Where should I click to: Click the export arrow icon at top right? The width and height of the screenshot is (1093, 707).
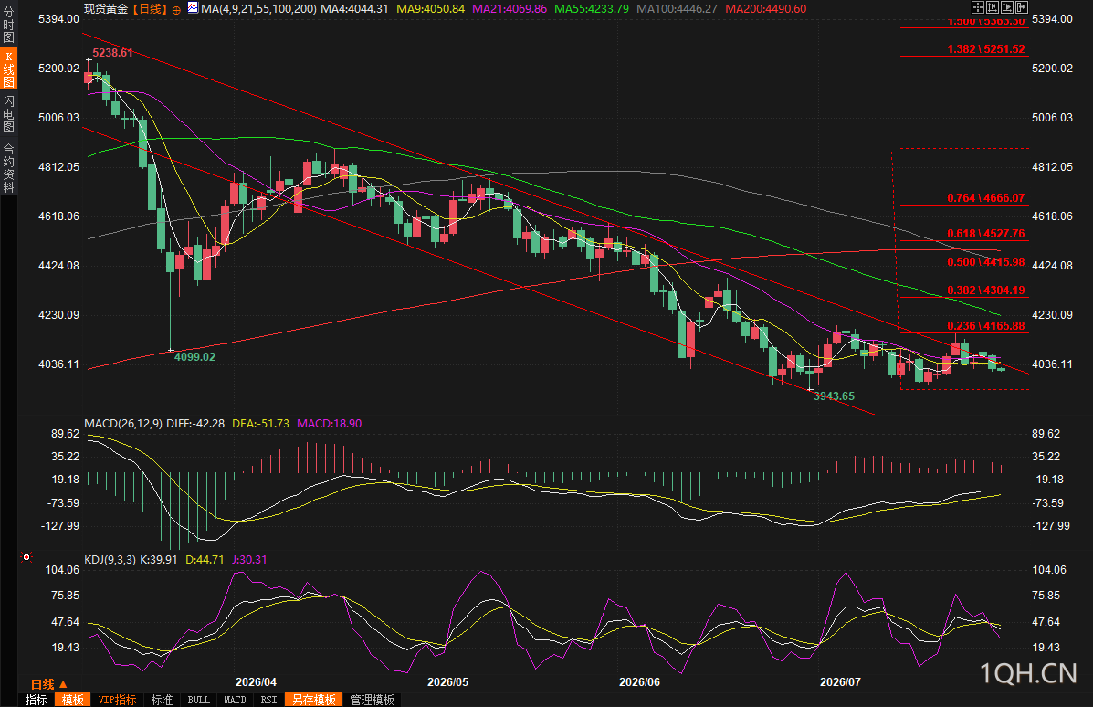[1022, 7]
